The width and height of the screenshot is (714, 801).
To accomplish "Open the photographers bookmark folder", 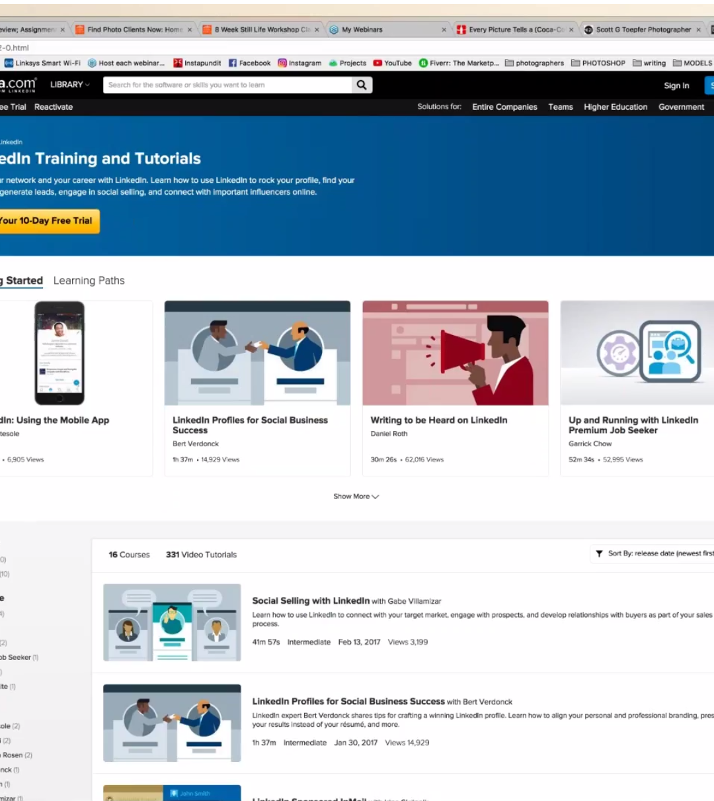I will [534, 64].
